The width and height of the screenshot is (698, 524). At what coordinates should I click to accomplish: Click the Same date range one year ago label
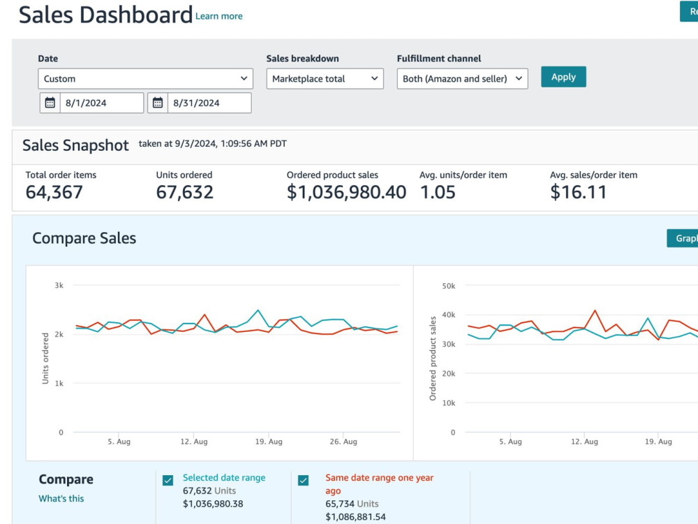coord(379,484)
